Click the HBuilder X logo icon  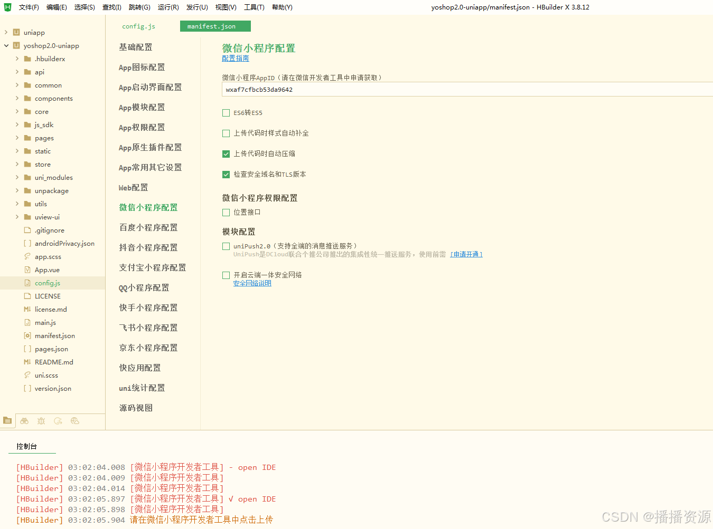click(7, 7)
